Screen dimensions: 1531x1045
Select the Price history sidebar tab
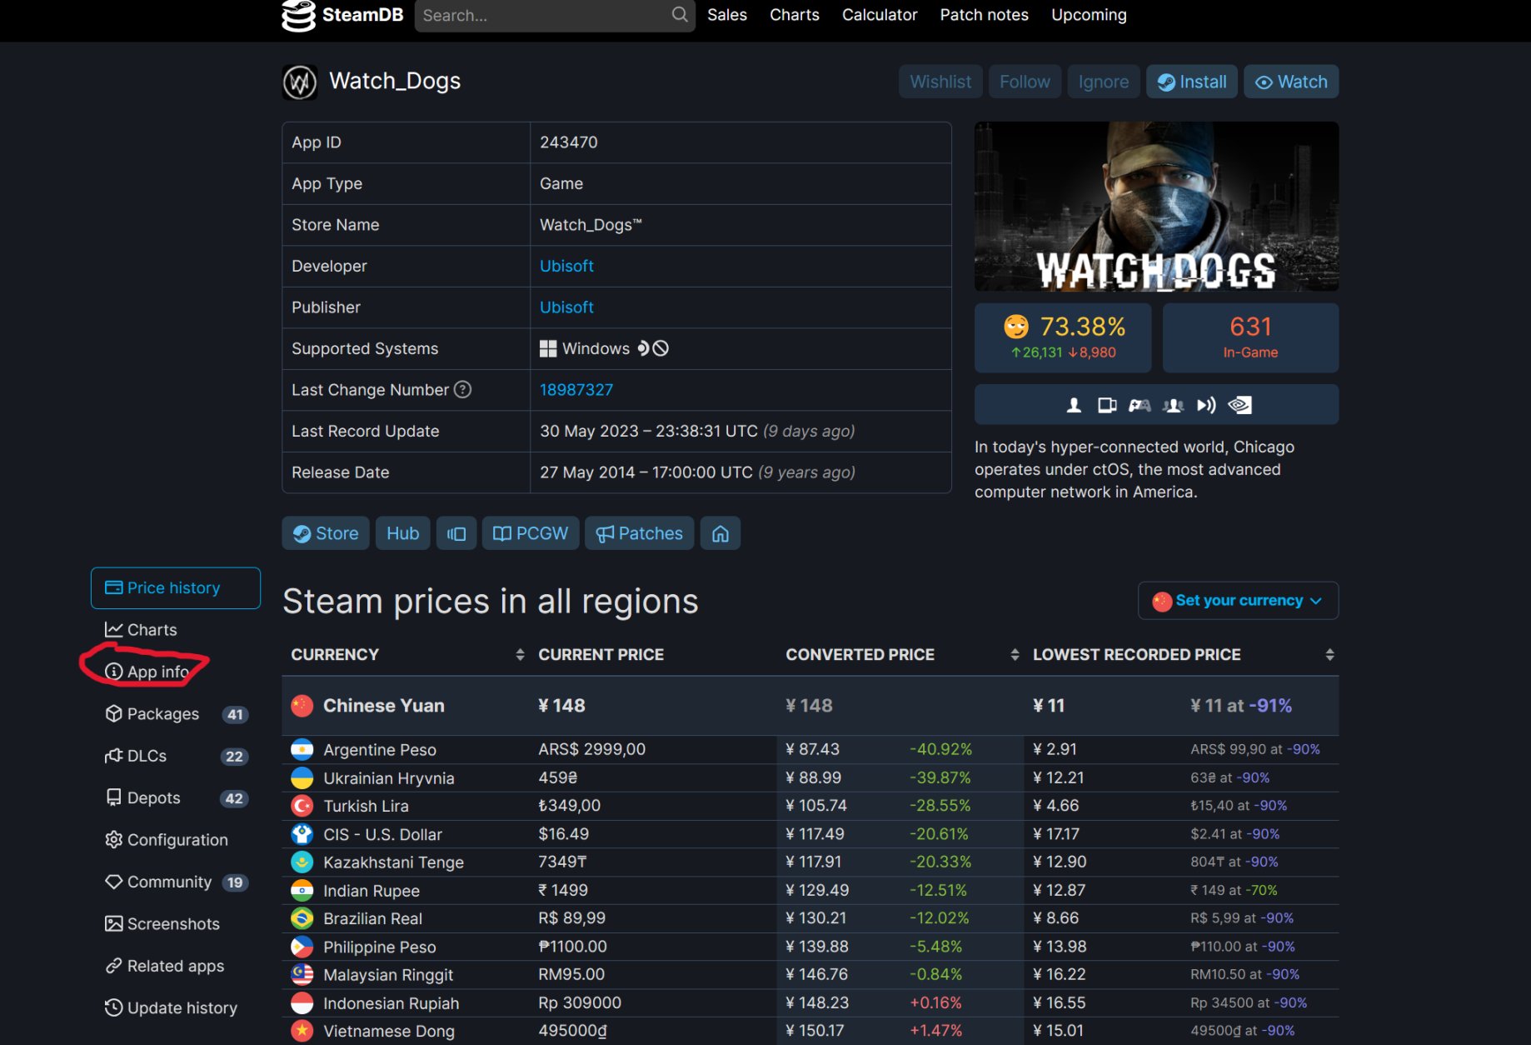(176, 588)
